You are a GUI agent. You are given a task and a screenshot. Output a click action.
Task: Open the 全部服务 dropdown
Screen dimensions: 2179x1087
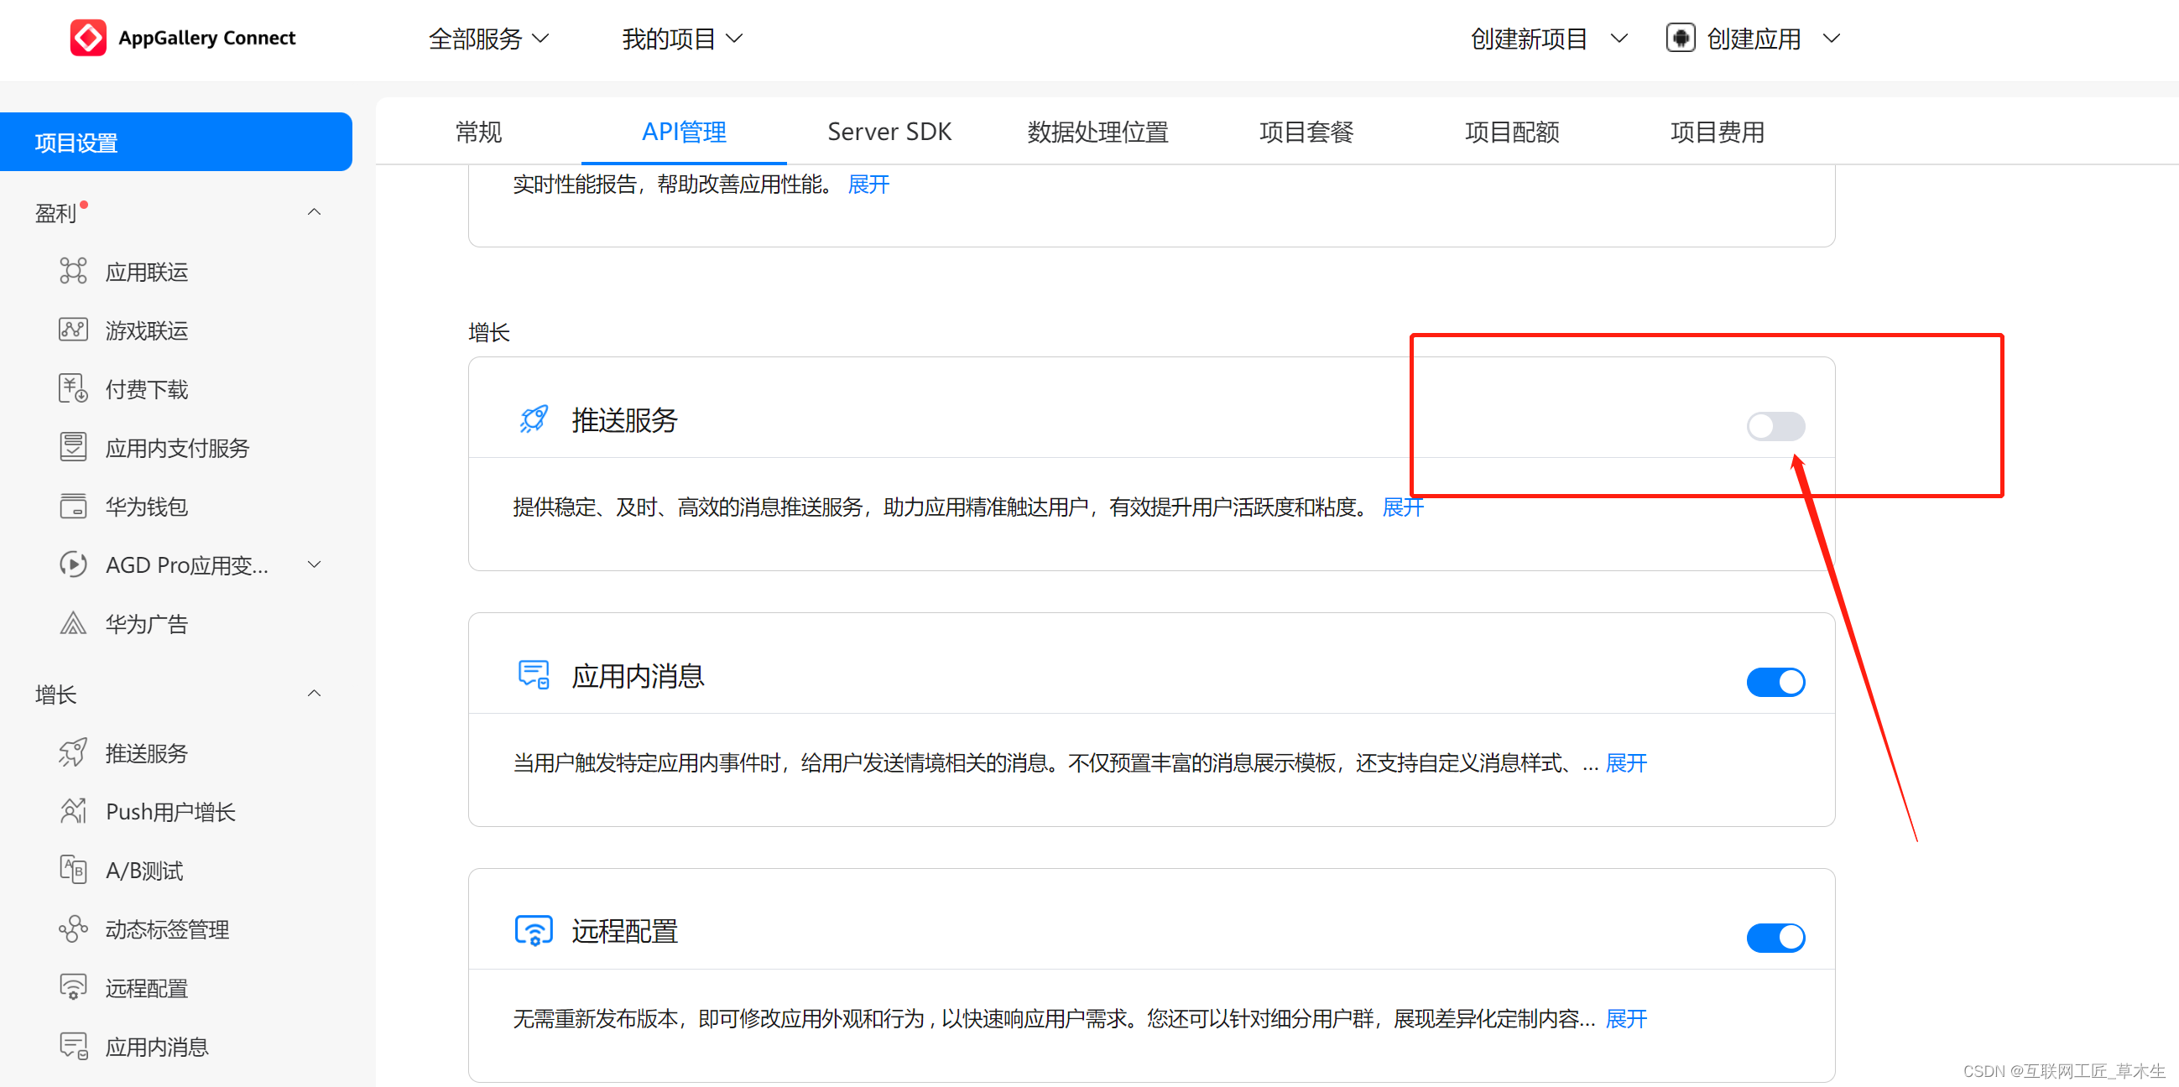[x=489, y=39]
